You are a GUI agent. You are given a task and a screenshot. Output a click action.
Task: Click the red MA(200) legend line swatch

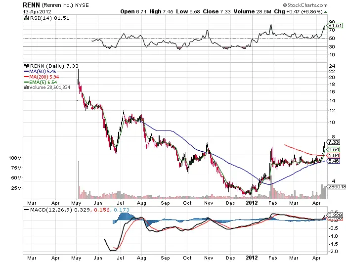tap(26, 77)
